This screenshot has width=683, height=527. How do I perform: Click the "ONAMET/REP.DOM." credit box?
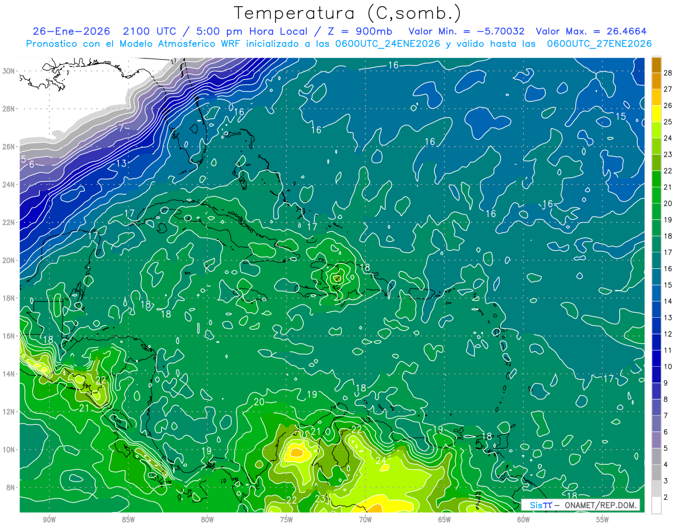(x=580, y=505)
